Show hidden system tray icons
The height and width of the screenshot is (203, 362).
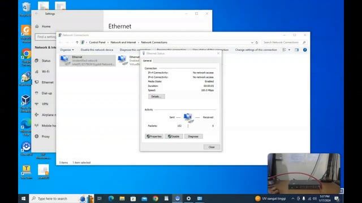(293, 198)
